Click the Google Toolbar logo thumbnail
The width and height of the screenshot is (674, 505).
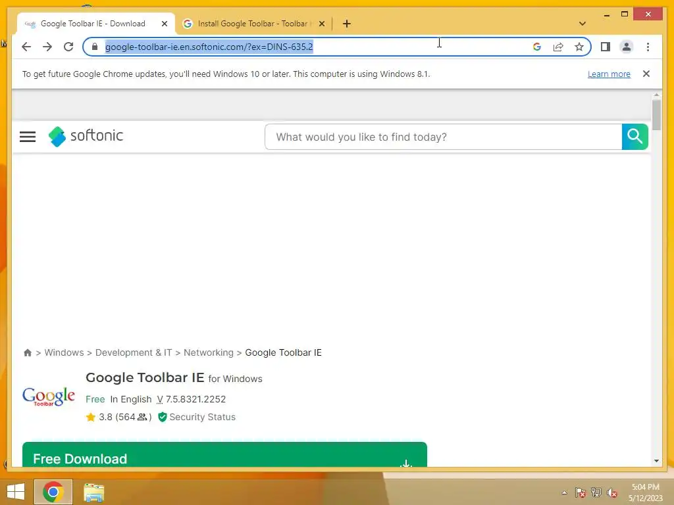(49, 396)
